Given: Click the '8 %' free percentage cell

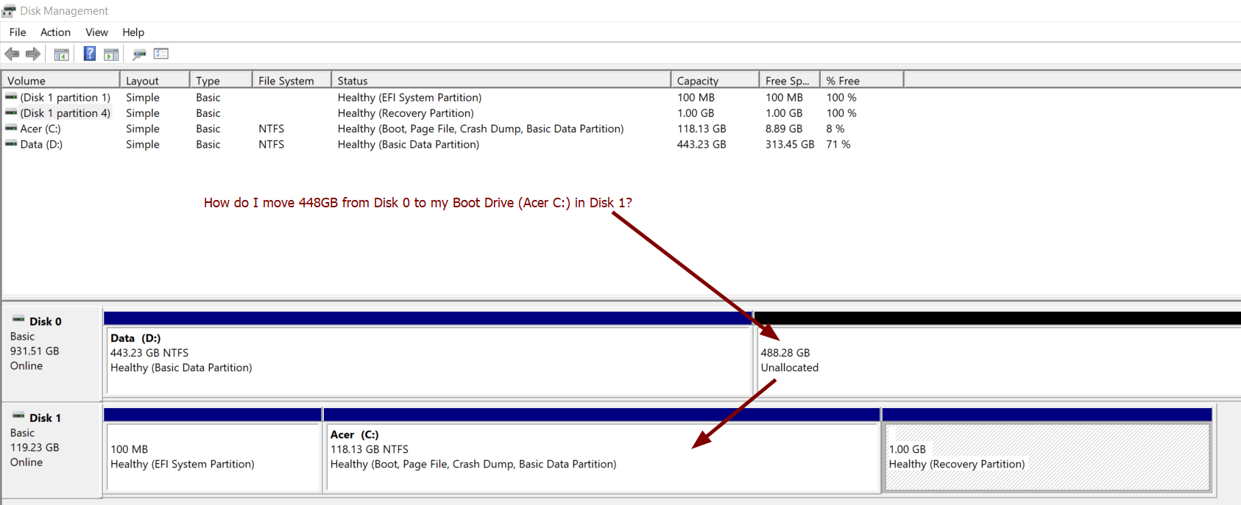Looking at the screenshot, I should 835,128.
